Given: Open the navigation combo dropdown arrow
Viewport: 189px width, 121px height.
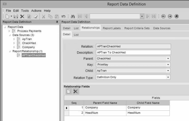Looking at the screenshot, I should 142,16.
